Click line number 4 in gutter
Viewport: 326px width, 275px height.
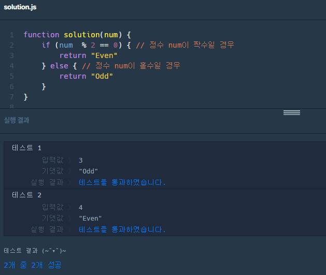pyautogui.click(x=12, y=66)
